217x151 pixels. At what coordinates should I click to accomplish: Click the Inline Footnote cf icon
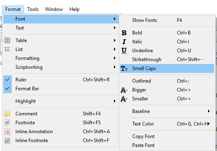coord(7,140)
